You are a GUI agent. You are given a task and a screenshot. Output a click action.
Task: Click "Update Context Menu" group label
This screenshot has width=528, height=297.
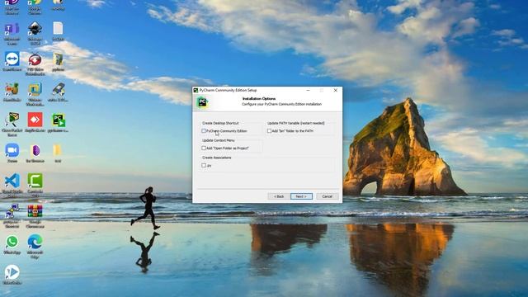[x=218, y=140]
